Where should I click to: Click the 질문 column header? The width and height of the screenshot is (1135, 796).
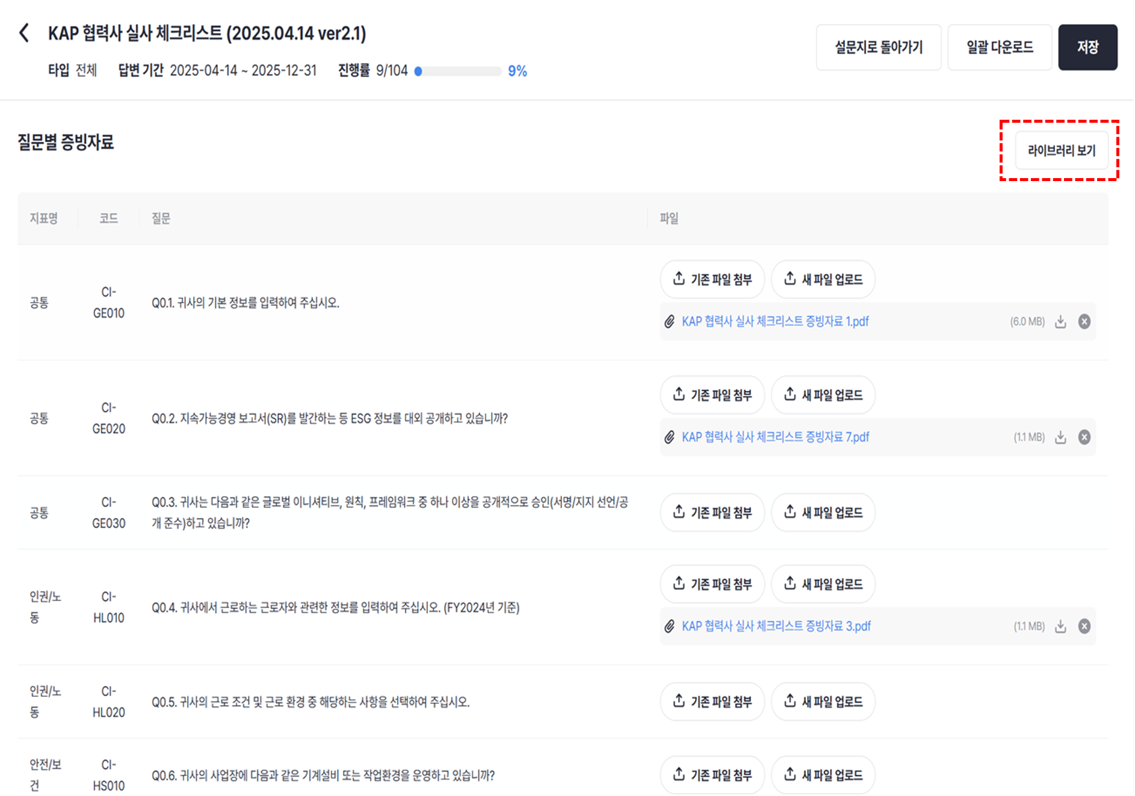tap(161, 218)
